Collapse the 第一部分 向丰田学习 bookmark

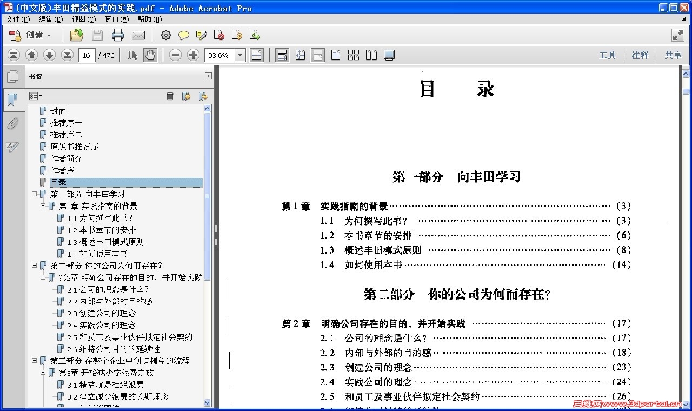35,194
